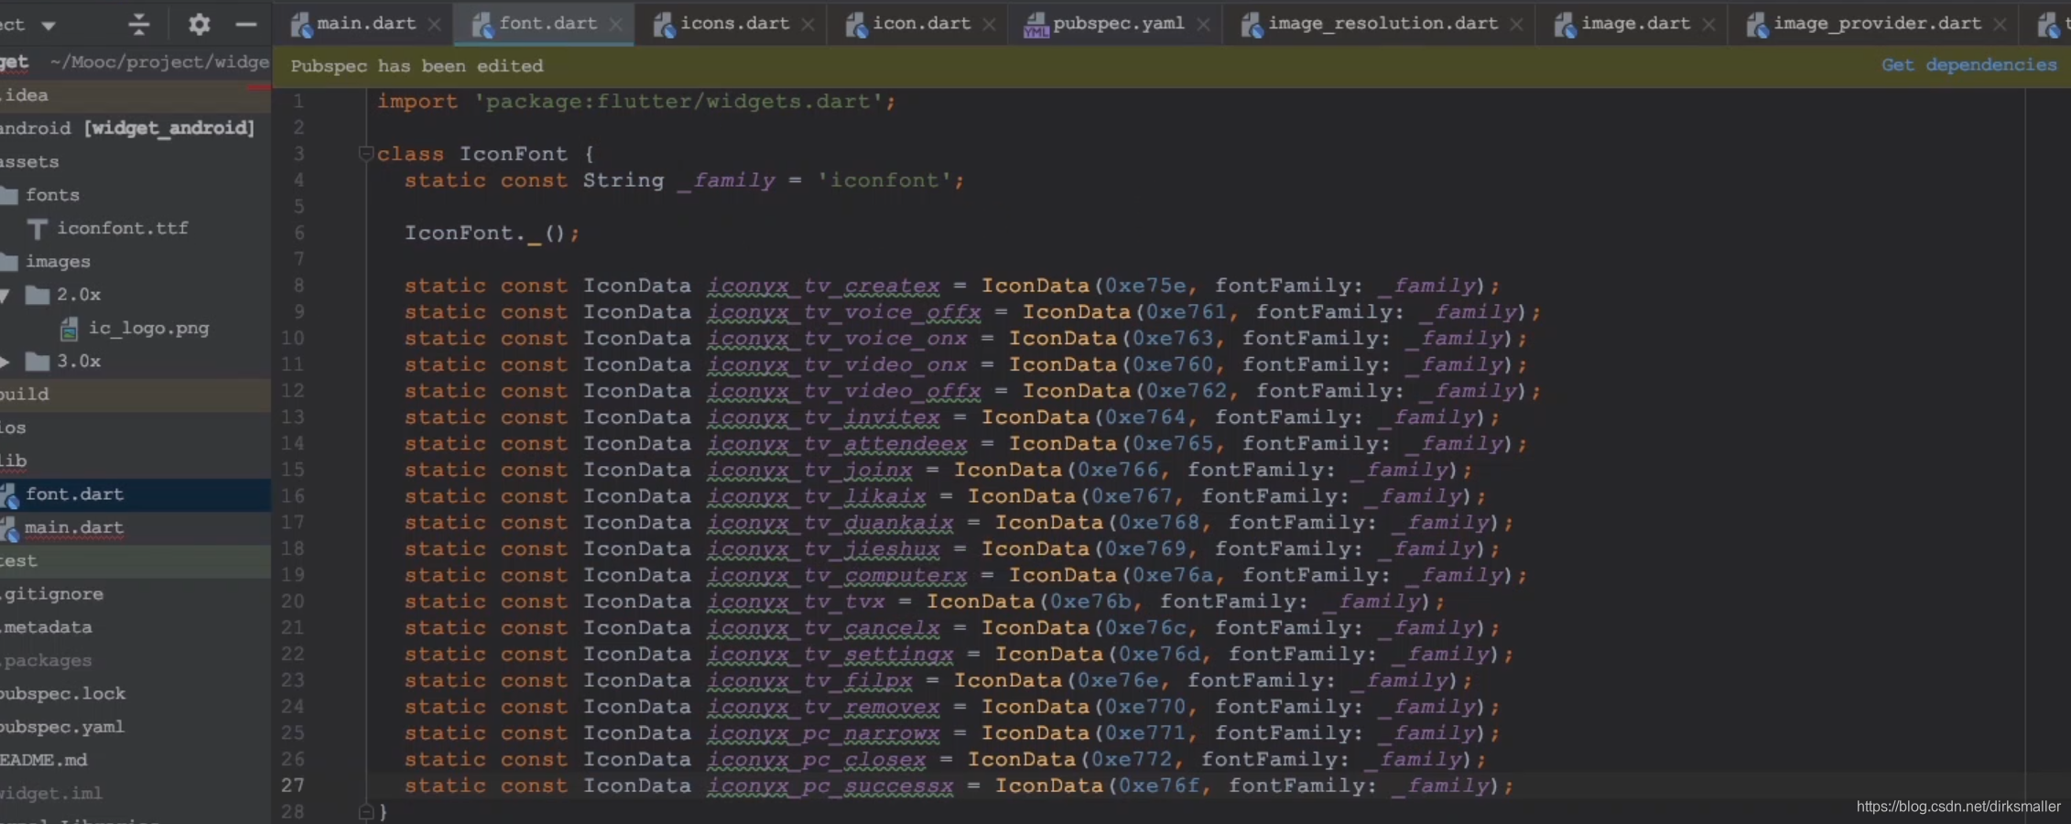Select README.md in project tree
2071x824 pixels.
tap(44, 760)
